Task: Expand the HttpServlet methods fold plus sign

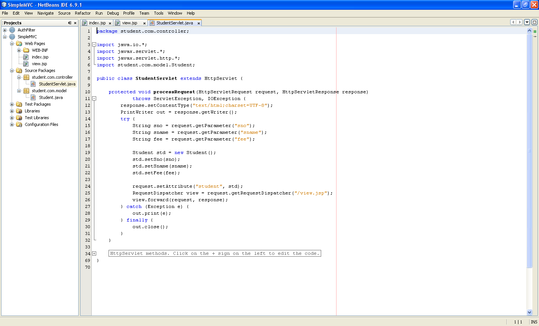Action: pos(94,253)
